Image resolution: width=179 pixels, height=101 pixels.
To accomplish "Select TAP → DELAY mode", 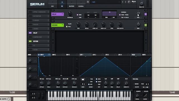I will (120, 17).
